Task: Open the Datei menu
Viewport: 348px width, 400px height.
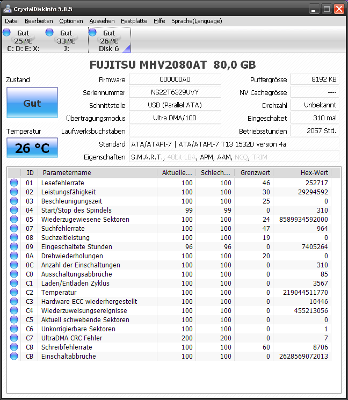Action: 12,21
